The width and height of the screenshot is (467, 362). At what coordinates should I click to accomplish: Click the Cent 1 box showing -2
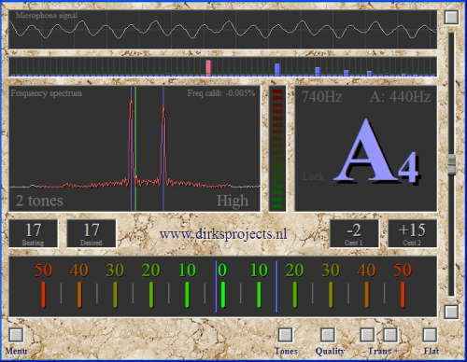(x=354, y=233)
